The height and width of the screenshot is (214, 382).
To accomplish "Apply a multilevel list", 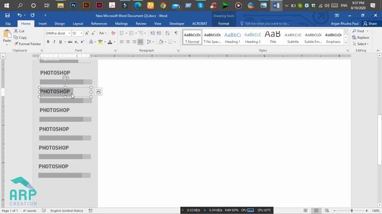I will [x=141, y=33].
